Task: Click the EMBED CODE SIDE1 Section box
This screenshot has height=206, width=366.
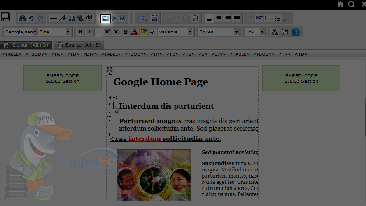Action: click(x=63, y=78)
